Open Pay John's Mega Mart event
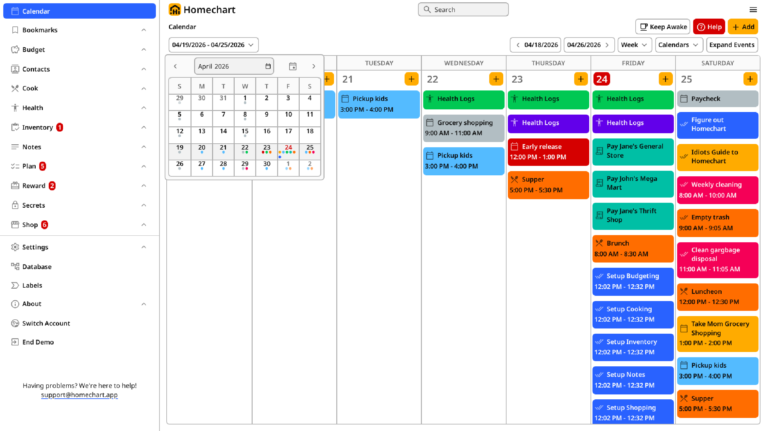The image size is (767, 431). click(x=633, y=184)
